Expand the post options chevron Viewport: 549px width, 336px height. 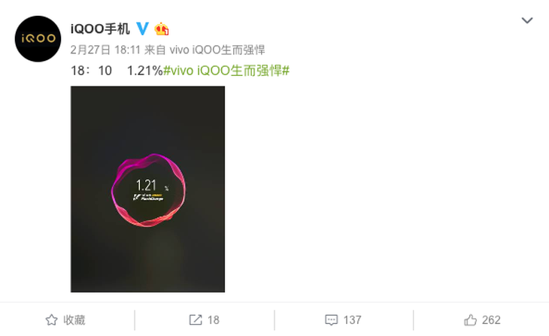pyautogui.click(x=527, y=20)
